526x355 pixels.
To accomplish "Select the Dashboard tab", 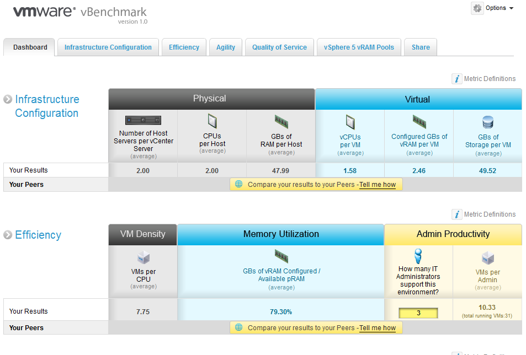I will tap(30, 47).
